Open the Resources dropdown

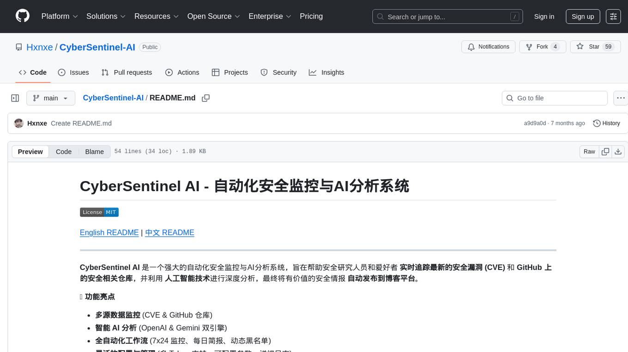point(157,16)
